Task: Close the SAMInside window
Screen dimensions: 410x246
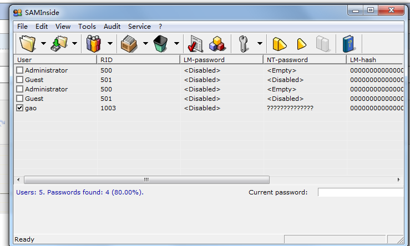Action: pos(391,10)
